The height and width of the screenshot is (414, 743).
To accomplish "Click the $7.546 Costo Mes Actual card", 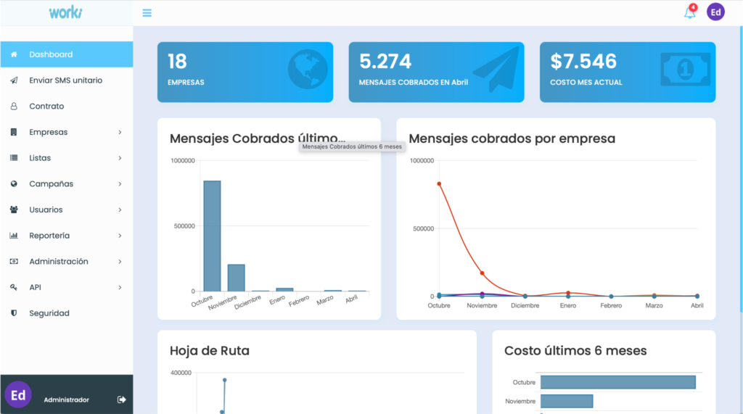I will click(x=628, y=72).
